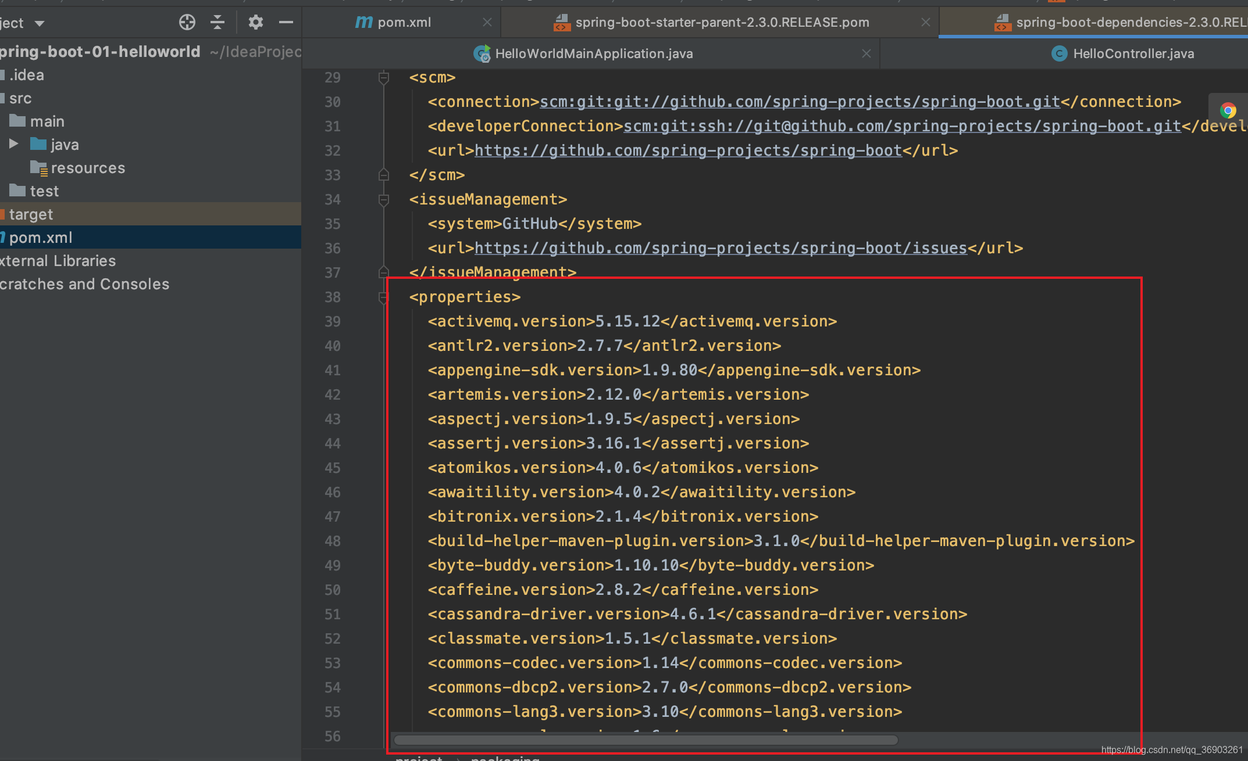Click the cassandra-driver.version 4.6.1 line
The height and width of the screenshot is (761, 1248).
click(697, 614)
